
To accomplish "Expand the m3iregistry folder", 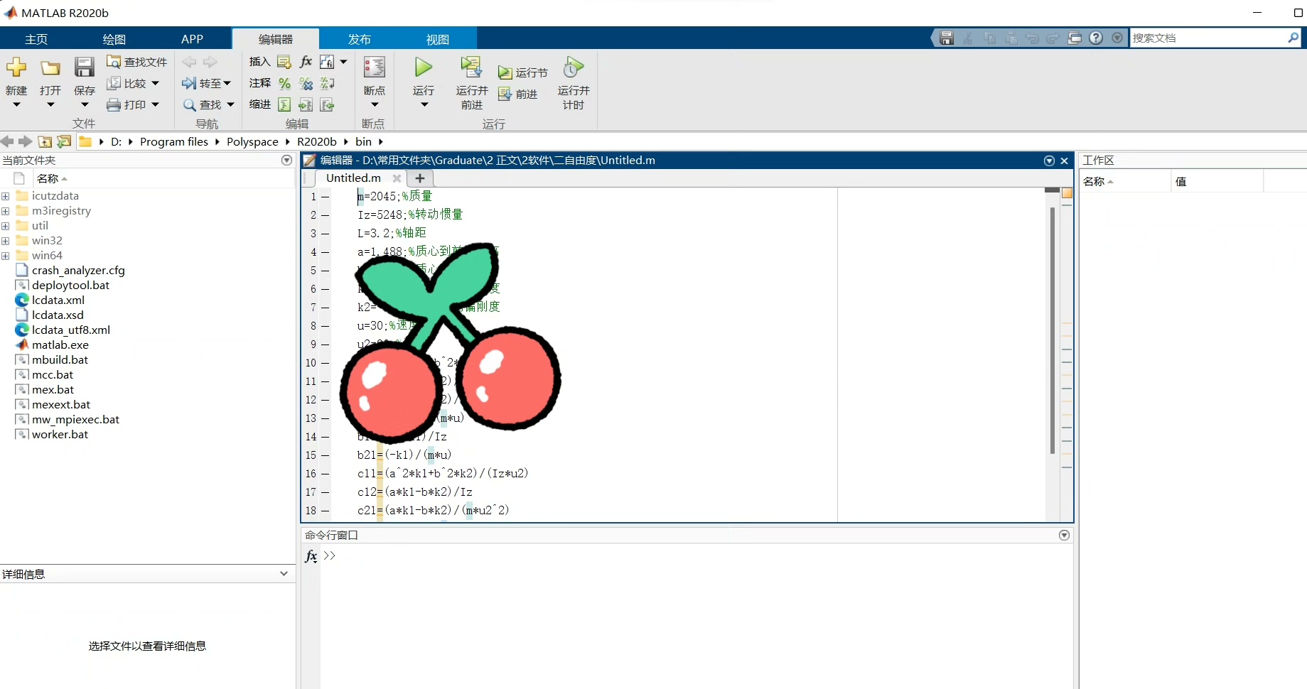I will click(x=6, y=211).
